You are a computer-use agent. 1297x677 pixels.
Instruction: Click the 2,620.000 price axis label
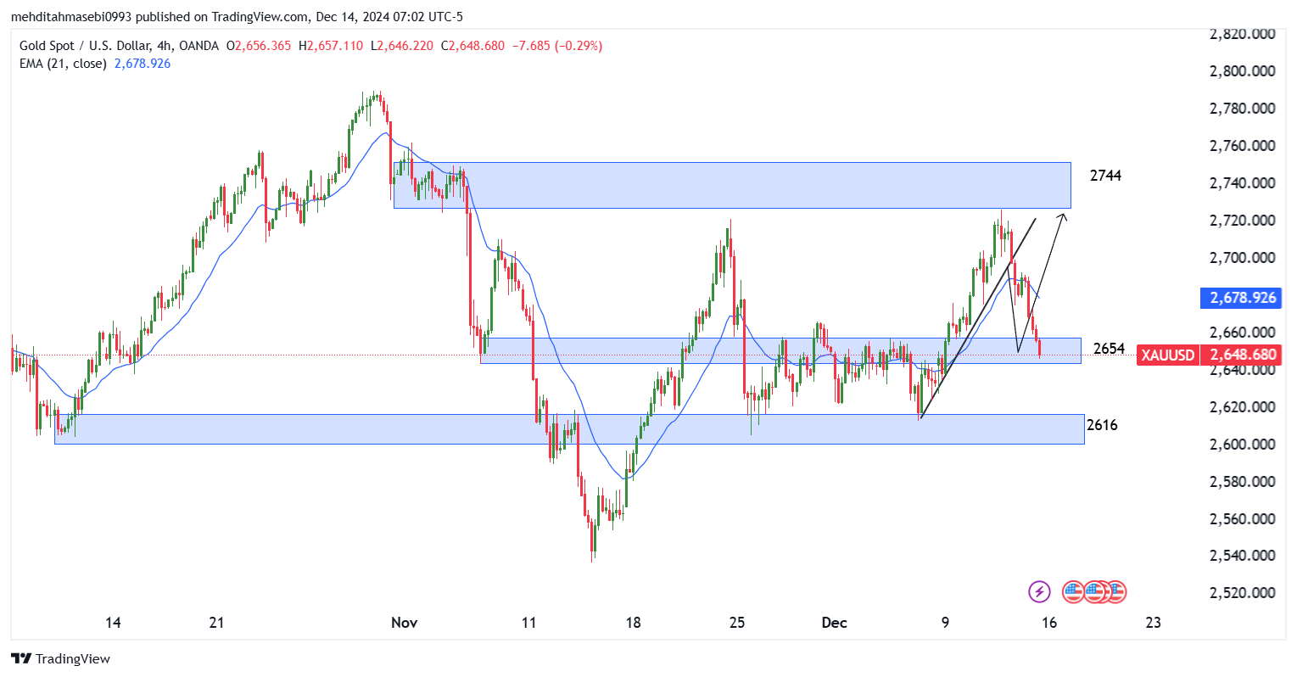[1242, 407]
